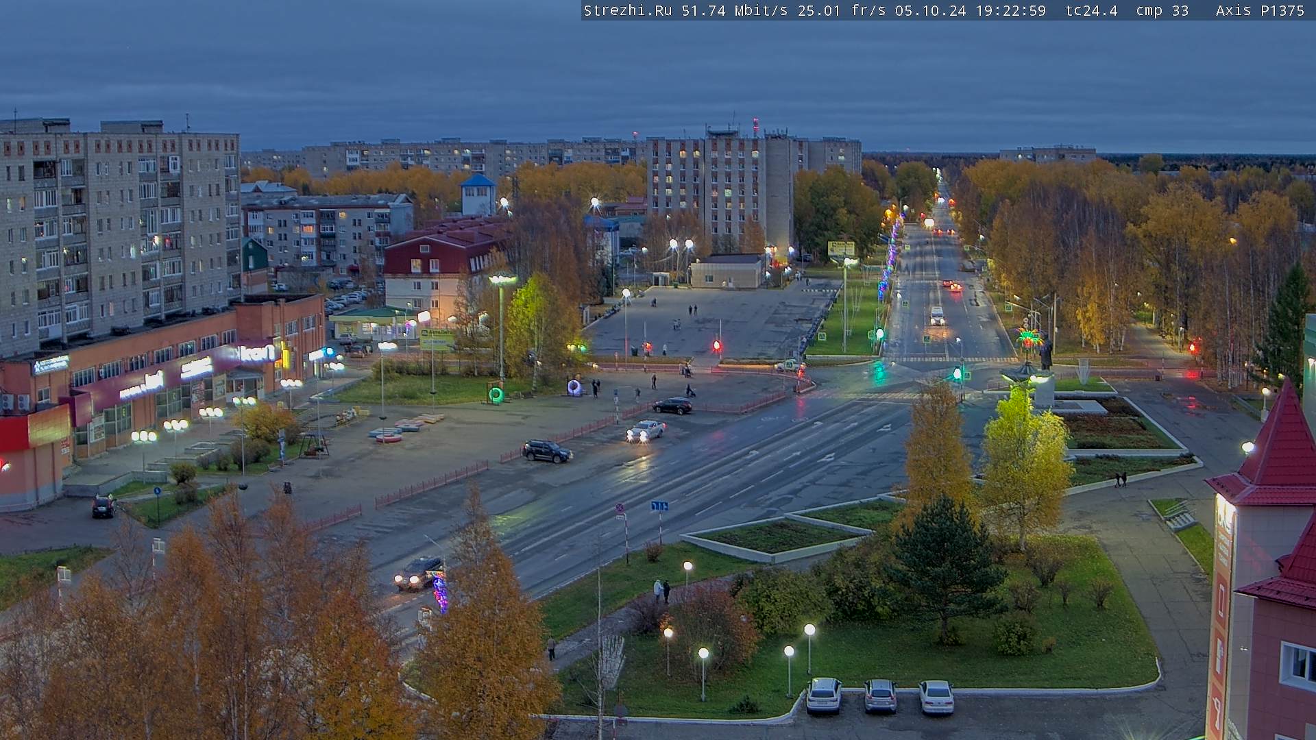Click the Strezhi.Ru overlay text
The height and width of the screenshot is (740, 1316).
pos(627,10)
